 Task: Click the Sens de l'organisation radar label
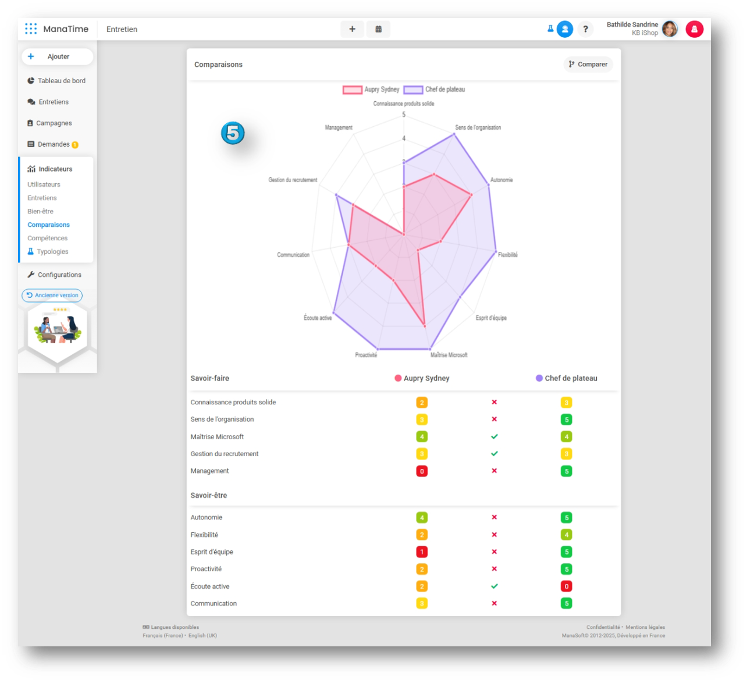click(x=478, y=127)
